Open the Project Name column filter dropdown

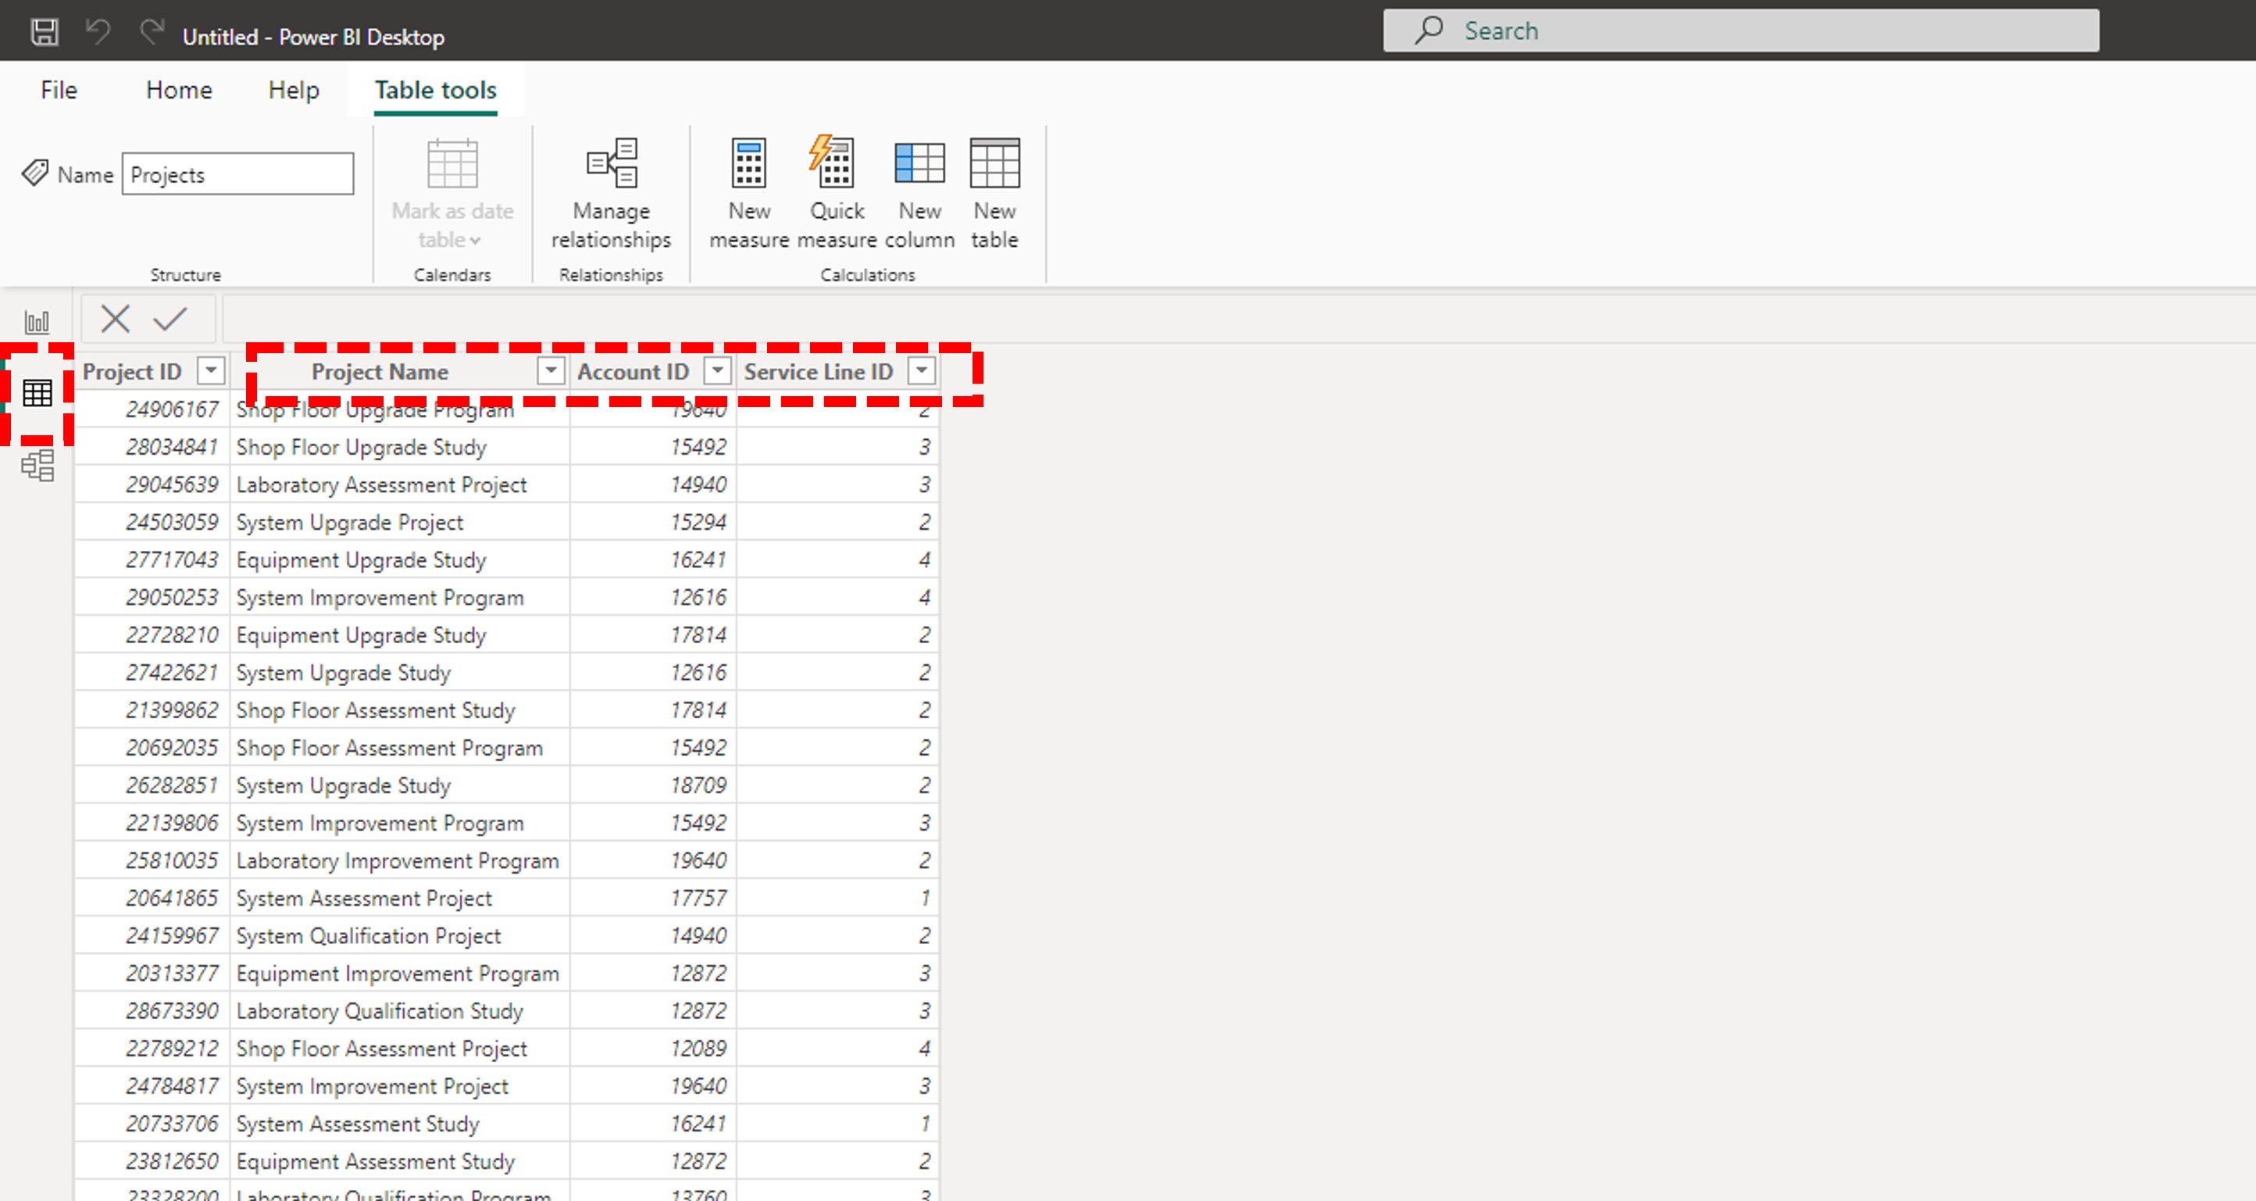(550, 370)
